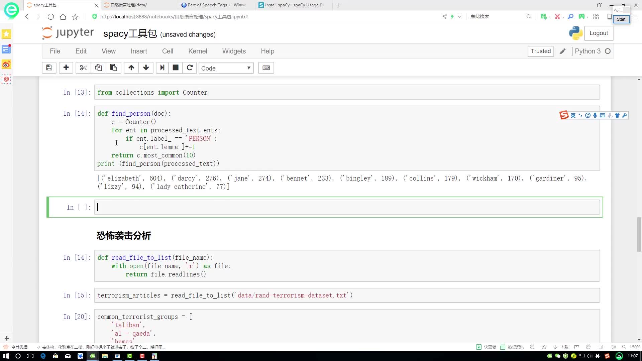The height and width of the screenshot is (361, 642).
Task: Click the copy cell icon
Action: tap(98, 68)
